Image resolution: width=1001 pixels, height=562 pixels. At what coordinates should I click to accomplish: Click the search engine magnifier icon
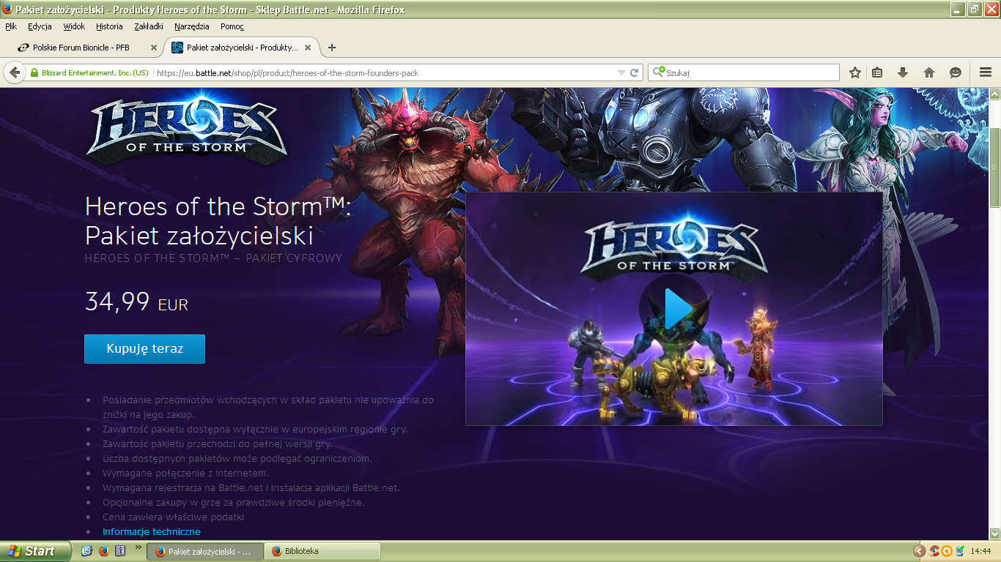(659, 72)
